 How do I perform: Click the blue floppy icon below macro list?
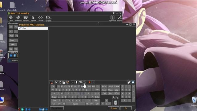(x=43, y=109)
